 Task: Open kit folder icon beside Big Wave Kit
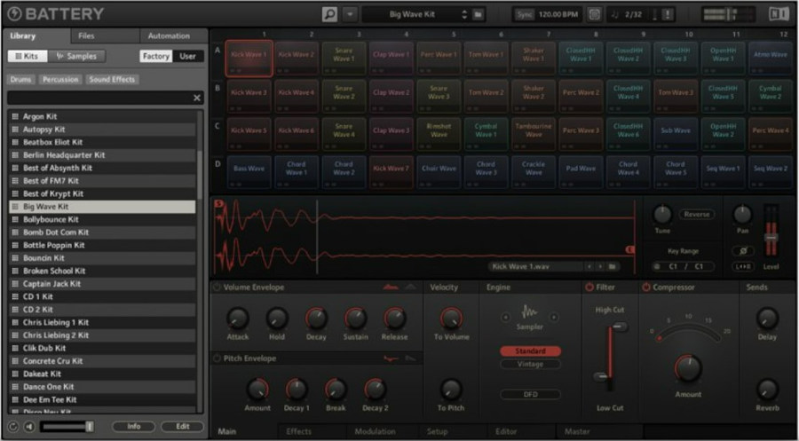pyautogui.click(x=478, y=14)
